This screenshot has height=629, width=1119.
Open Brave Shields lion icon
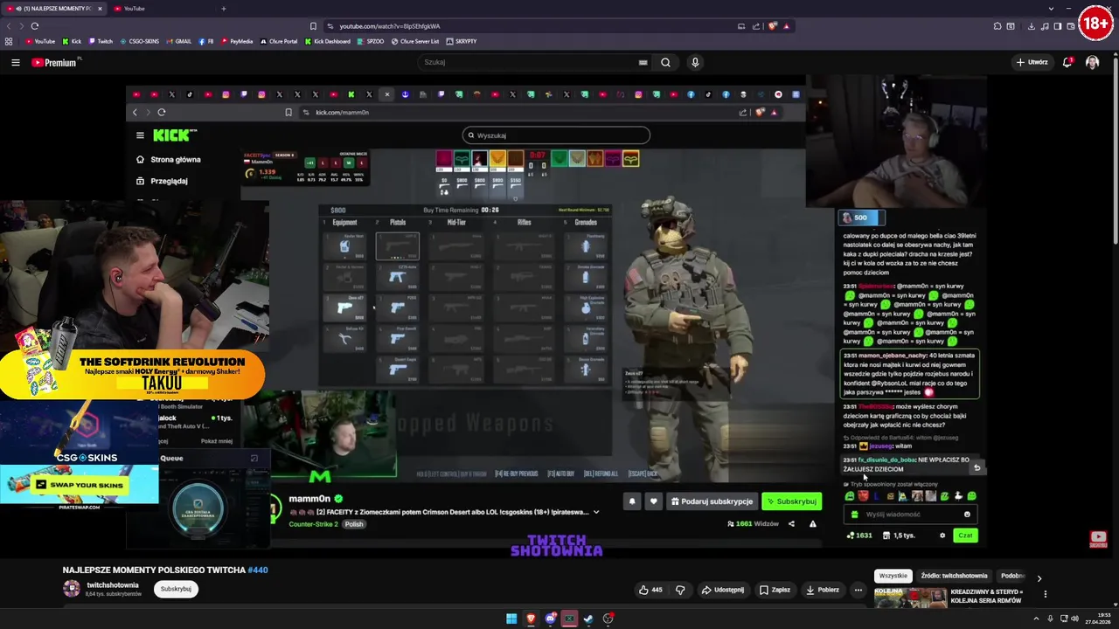772,26
